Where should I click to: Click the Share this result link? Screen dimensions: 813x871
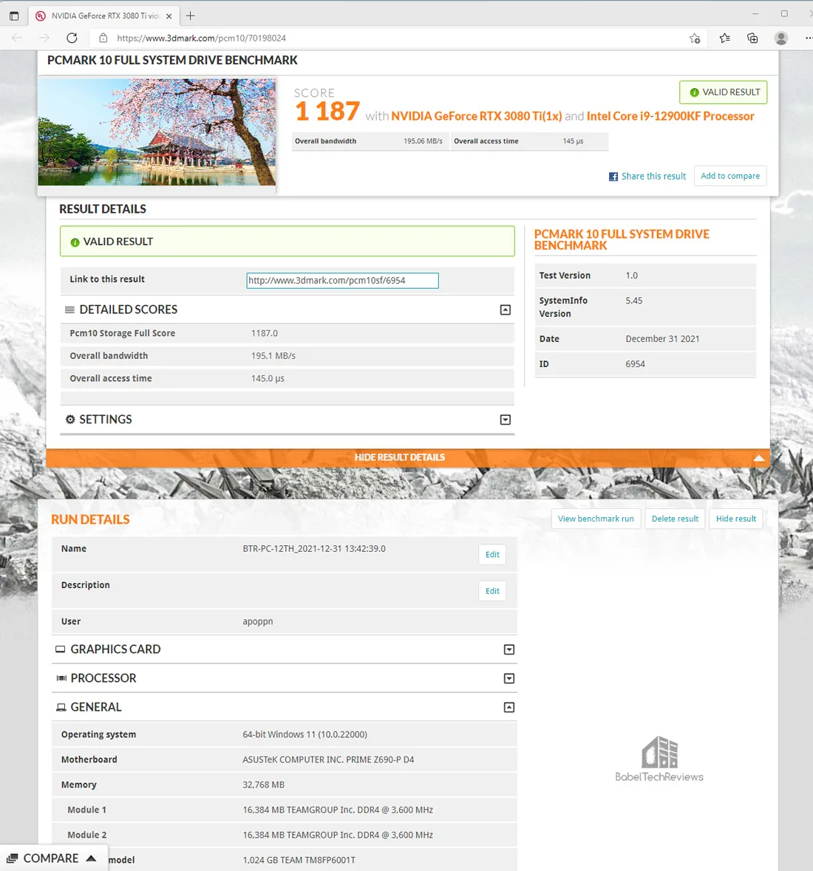coord(653,176)
